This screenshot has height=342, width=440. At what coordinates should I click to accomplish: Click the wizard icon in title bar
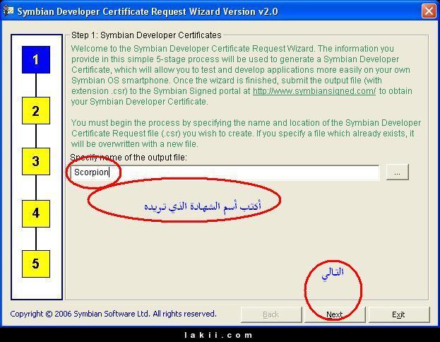coord(8,11)
